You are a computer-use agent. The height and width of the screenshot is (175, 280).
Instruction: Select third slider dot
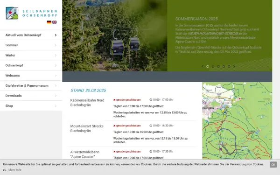pyautogui.click(x=218, y=66)
